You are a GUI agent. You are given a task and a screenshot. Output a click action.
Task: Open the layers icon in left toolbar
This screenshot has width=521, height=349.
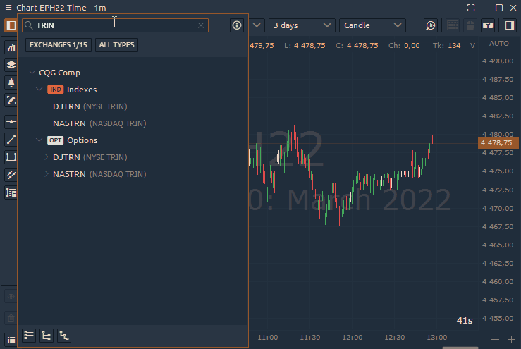pyautogui.click(x=11, y=65)
